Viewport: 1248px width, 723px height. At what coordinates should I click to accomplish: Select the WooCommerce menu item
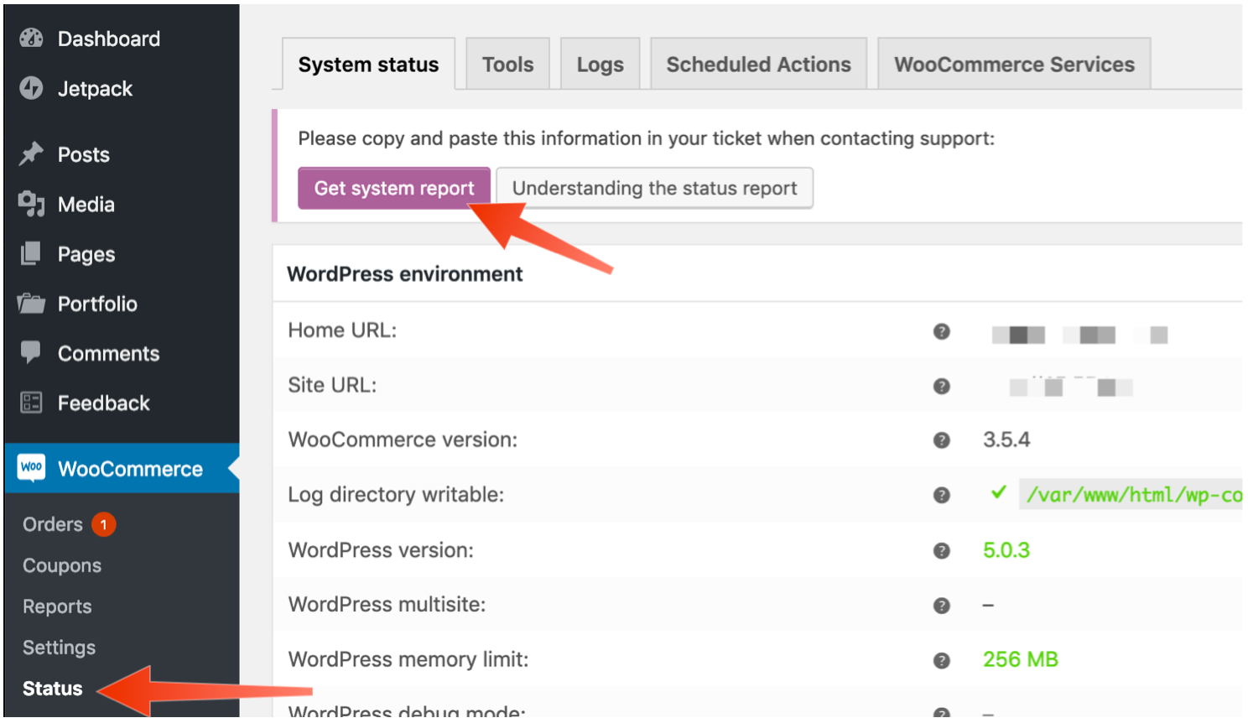point(122,468)
